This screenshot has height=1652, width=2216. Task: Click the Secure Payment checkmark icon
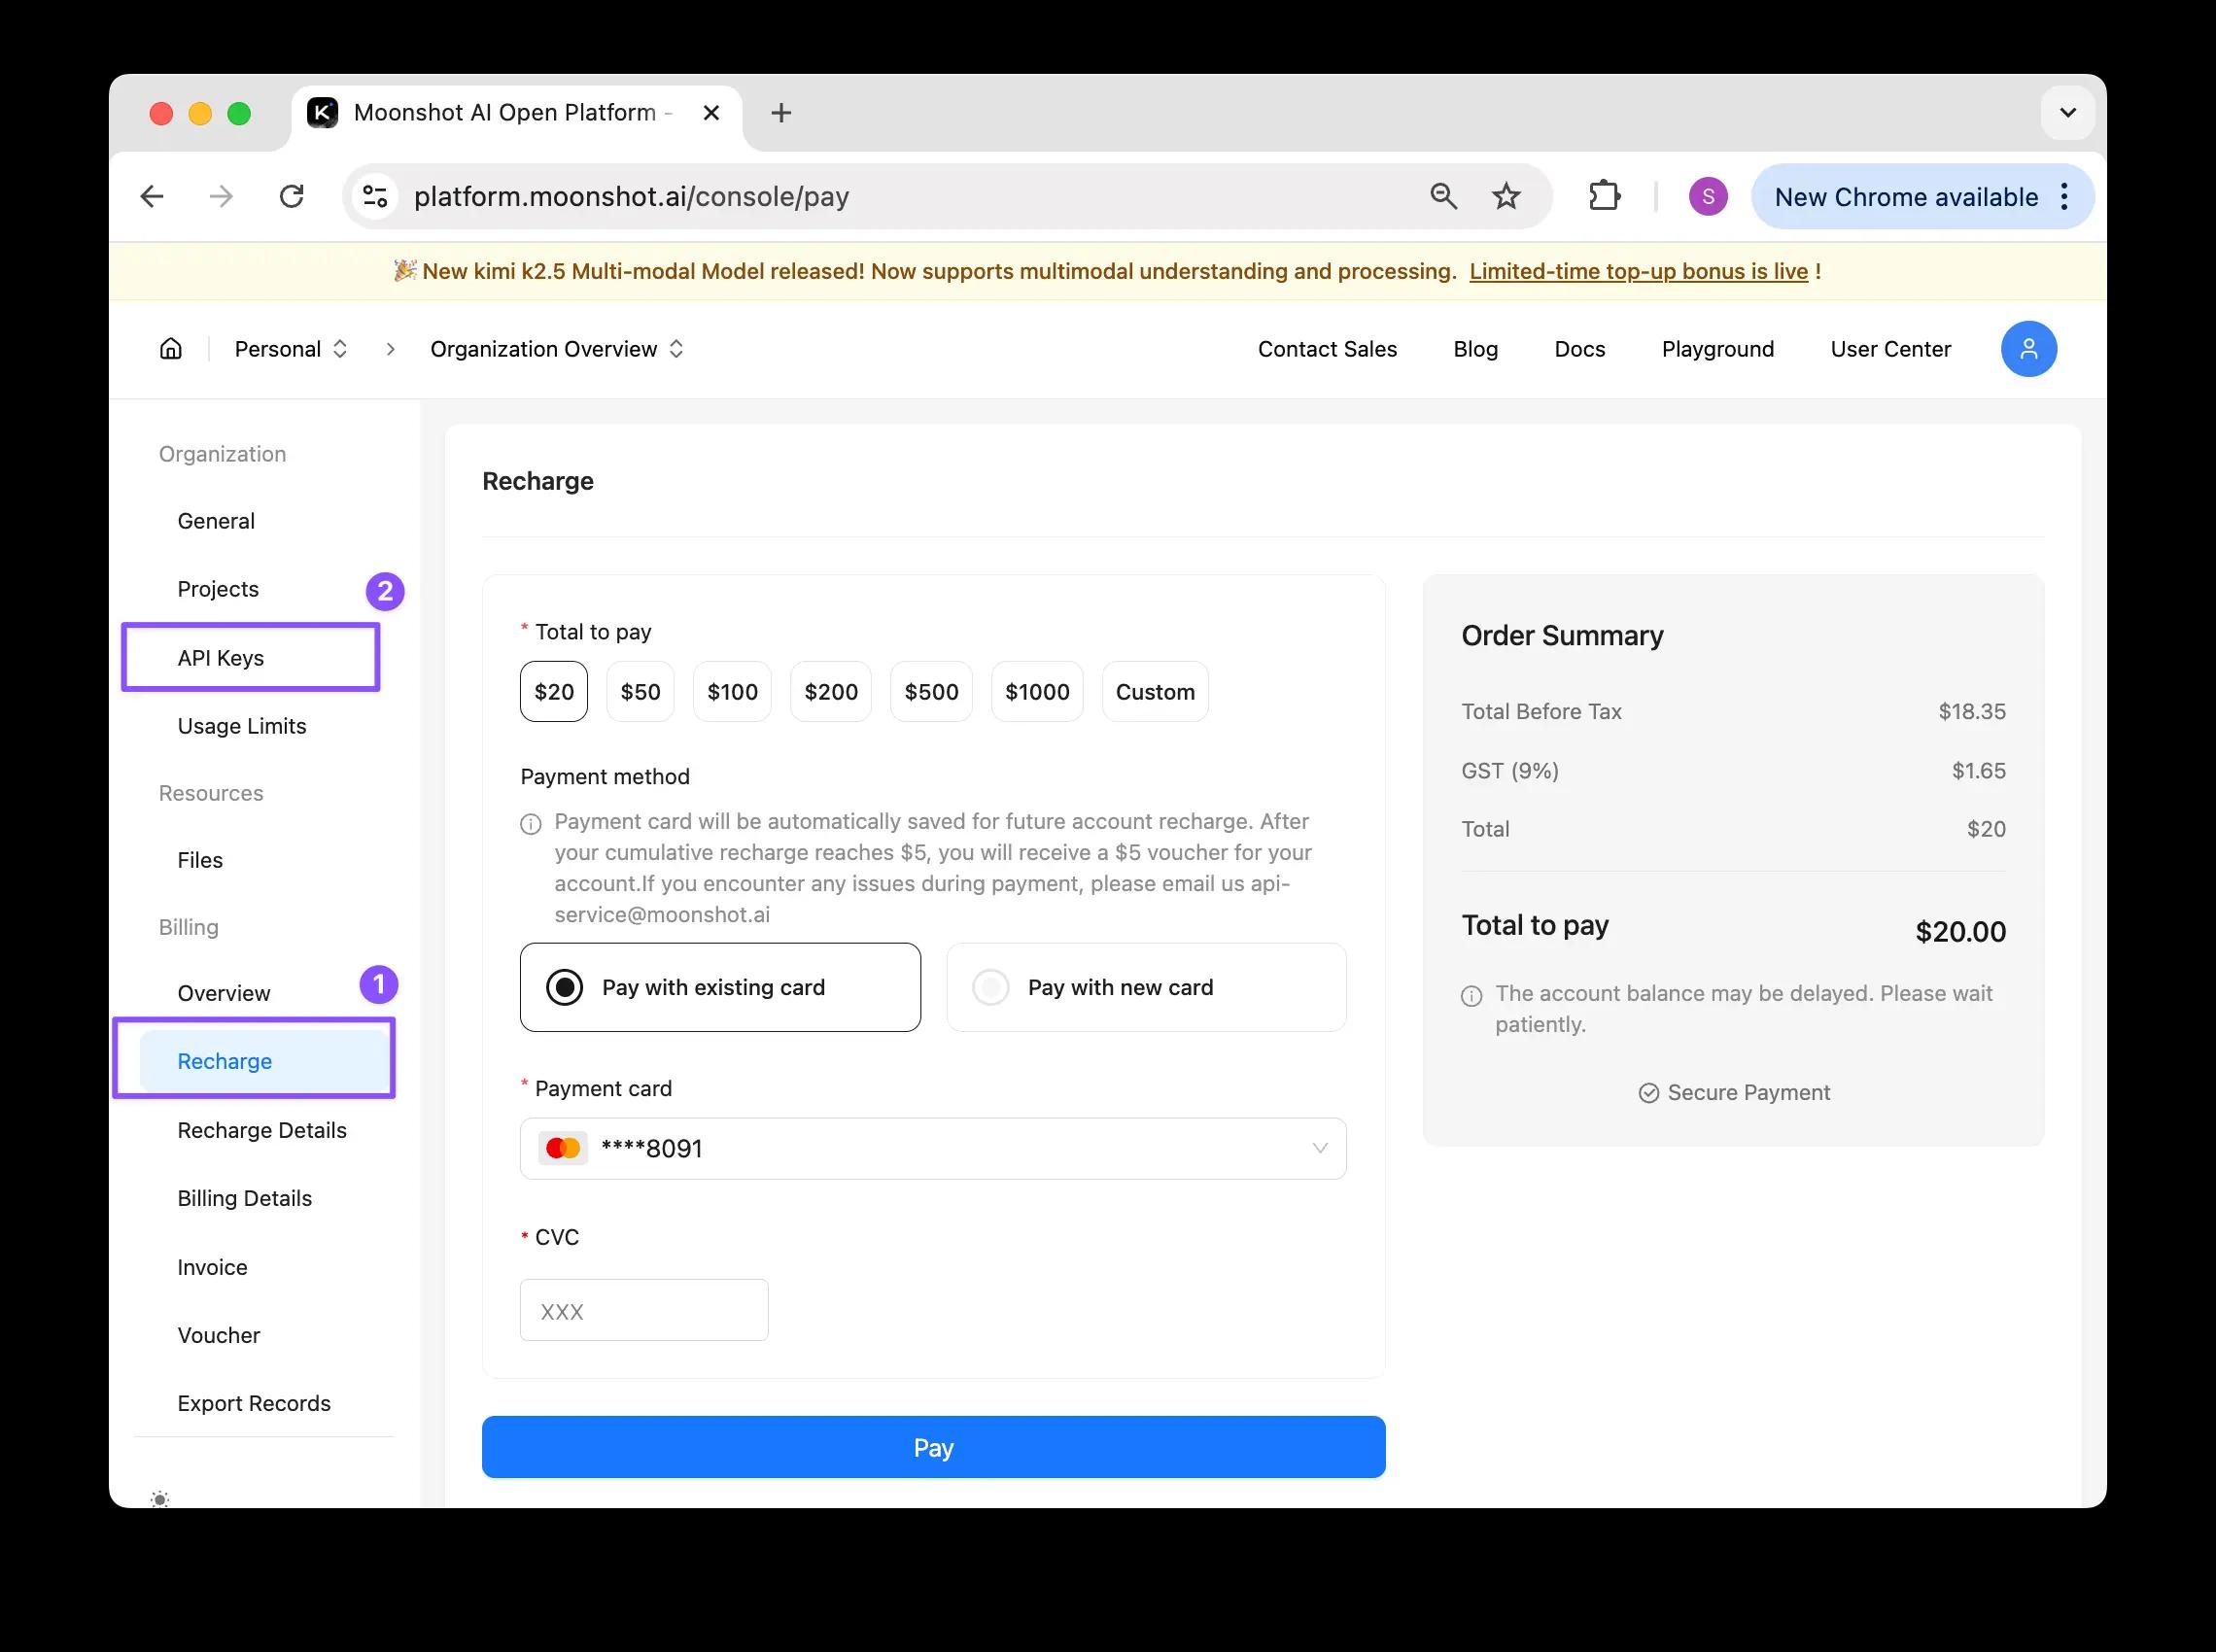click(1649, 1092)
